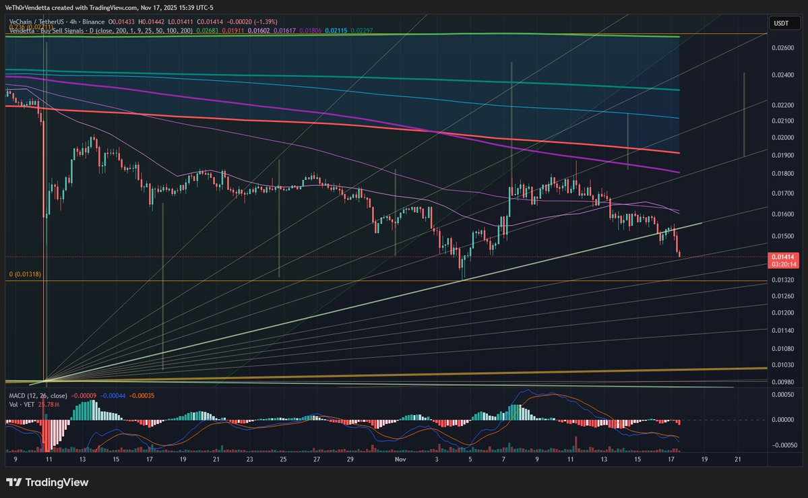Click the 0.01800 price axis label
The height and width of the screenshot is (498, 808).
coord(782,174)
